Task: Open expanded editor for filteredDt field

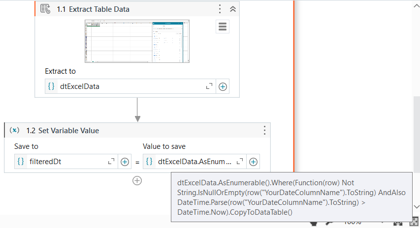Action: pyautogui.click(x=111, y=162)
